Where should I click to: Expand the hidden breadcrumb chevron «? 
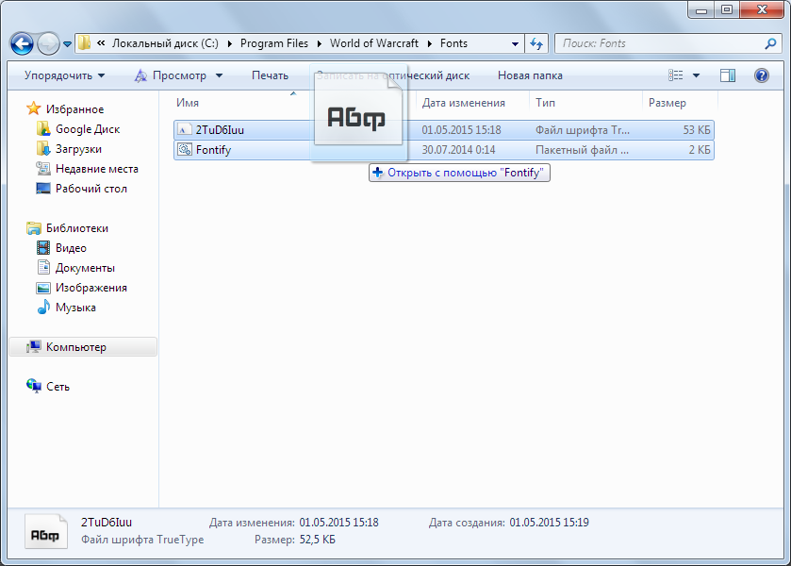[x=101, y=43]
